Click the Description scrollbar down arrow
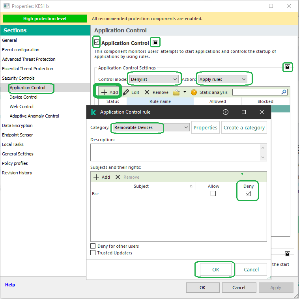This screenshot has width=299, height=299. coord(263,157)
